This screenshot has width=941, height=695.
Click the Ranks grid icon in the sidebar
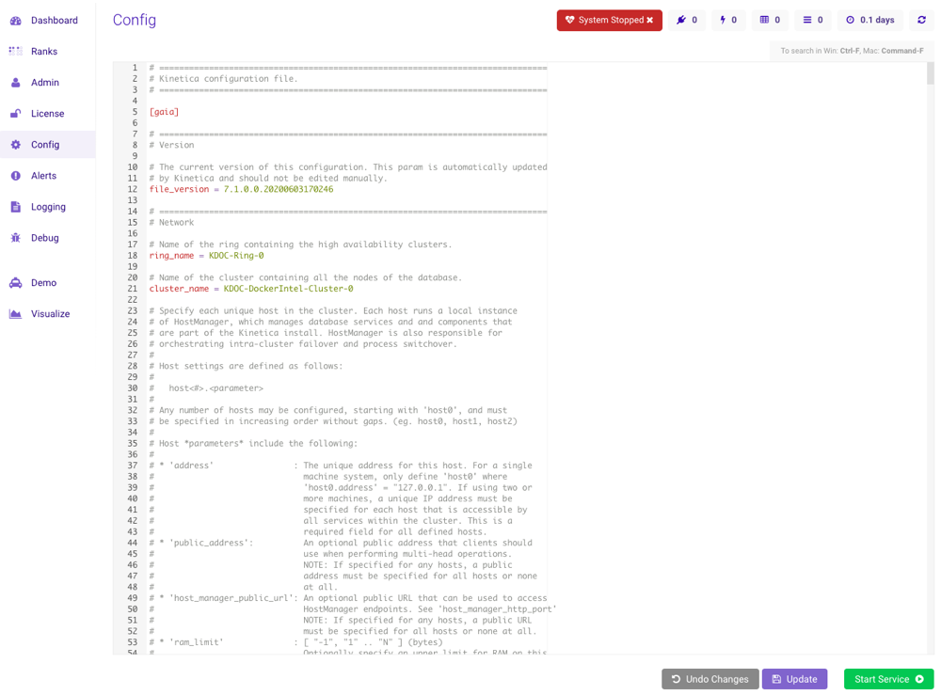(15, 51)
